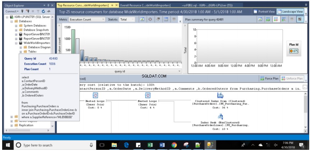
Task: Open the Windows notification center
Action: tap(302, 145)
